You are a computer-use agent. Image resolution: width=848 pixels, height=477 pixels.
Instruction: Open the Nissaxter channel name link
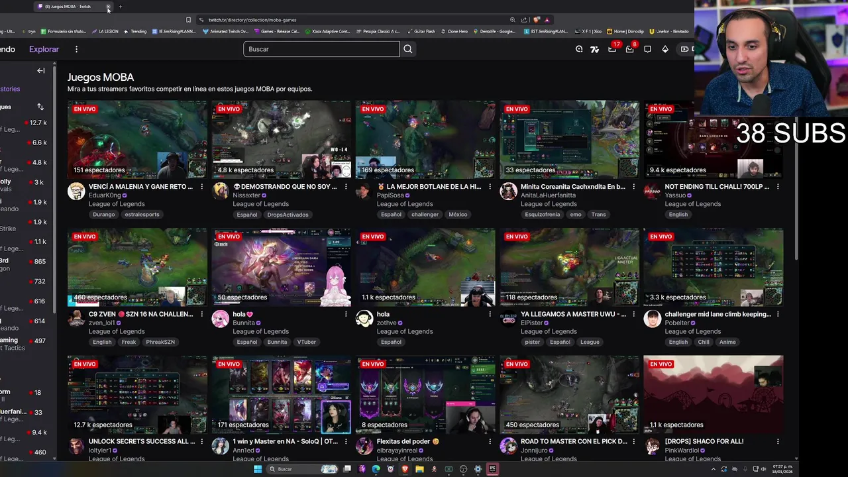coord(246,195)
